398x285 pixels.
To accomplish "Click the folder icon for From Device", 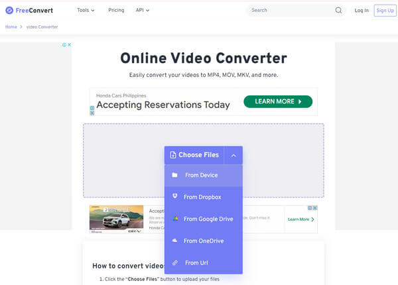I will pyautogui.click(x=174, y=175).
